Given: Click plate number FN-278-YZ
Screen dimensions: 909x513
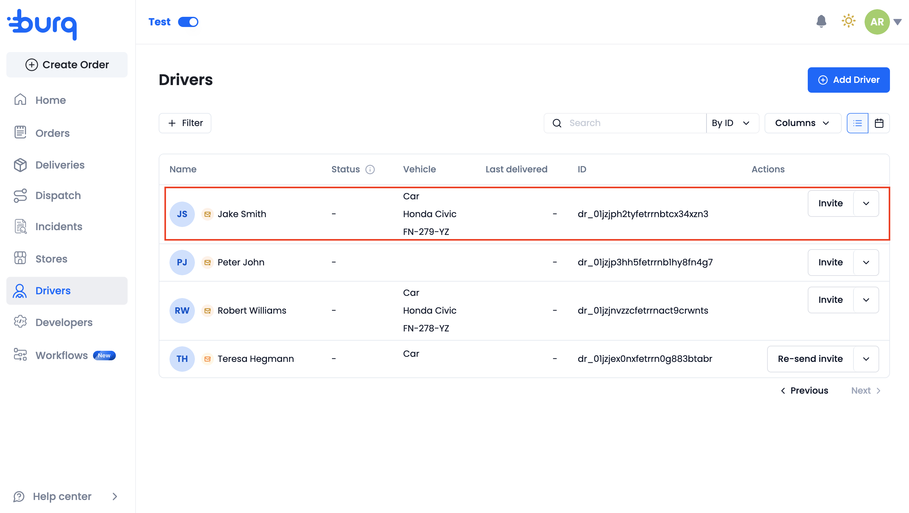Looking at the screenshot, I should click(x=426, y=328).
